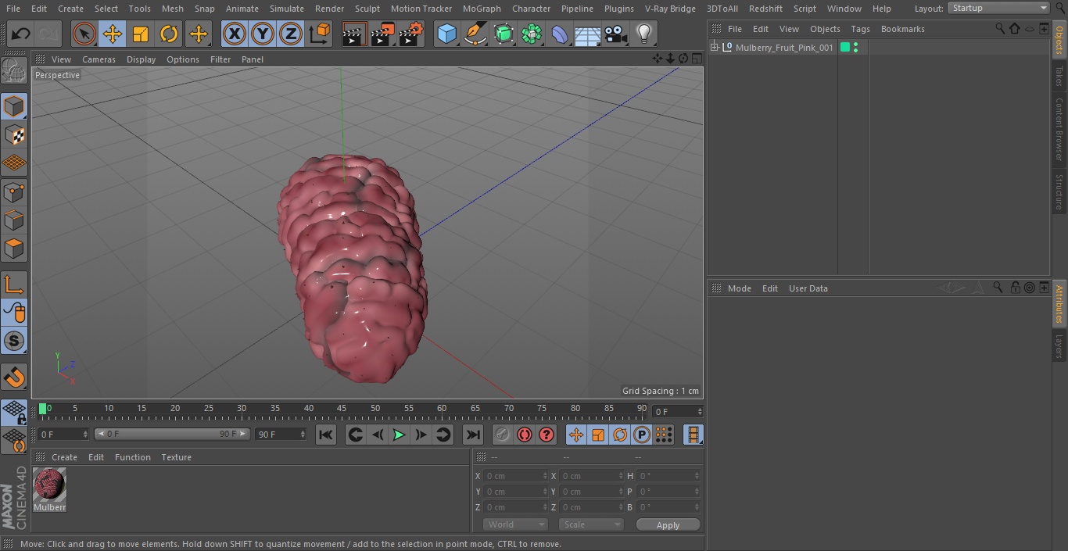Add a Floor environment object
1068x551 pixels.
[588, 34]
